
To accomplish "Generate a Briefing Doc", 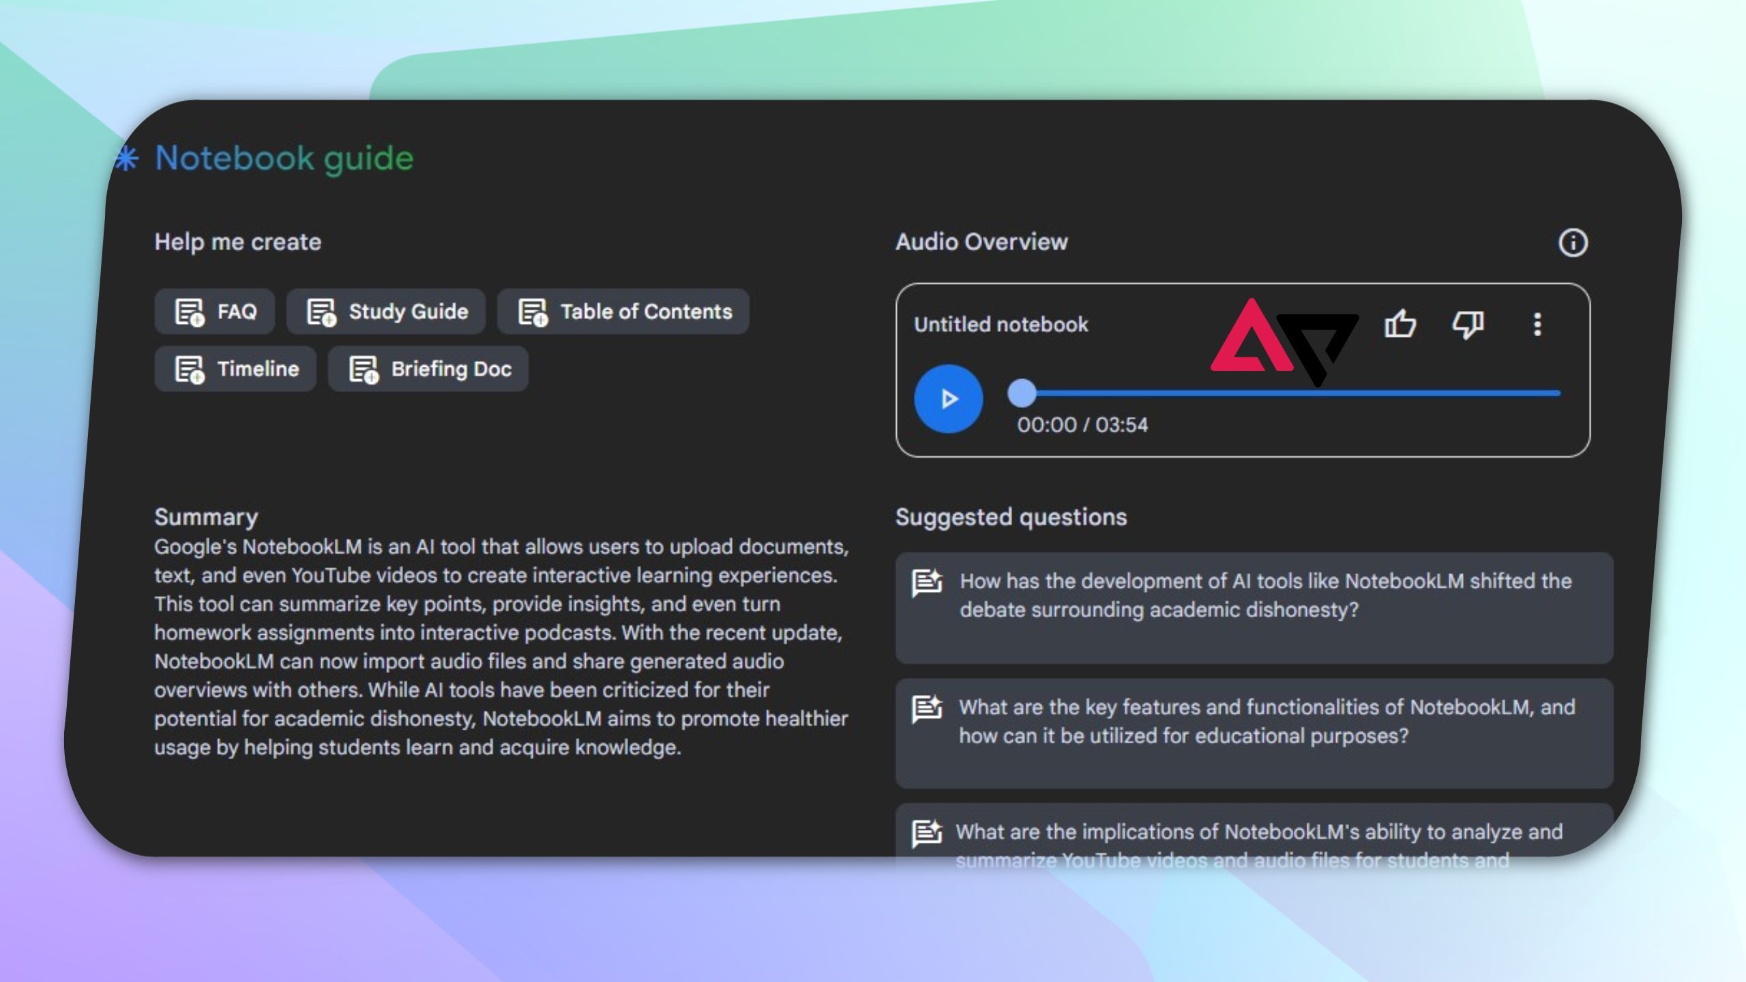I will tap(428, 369).
